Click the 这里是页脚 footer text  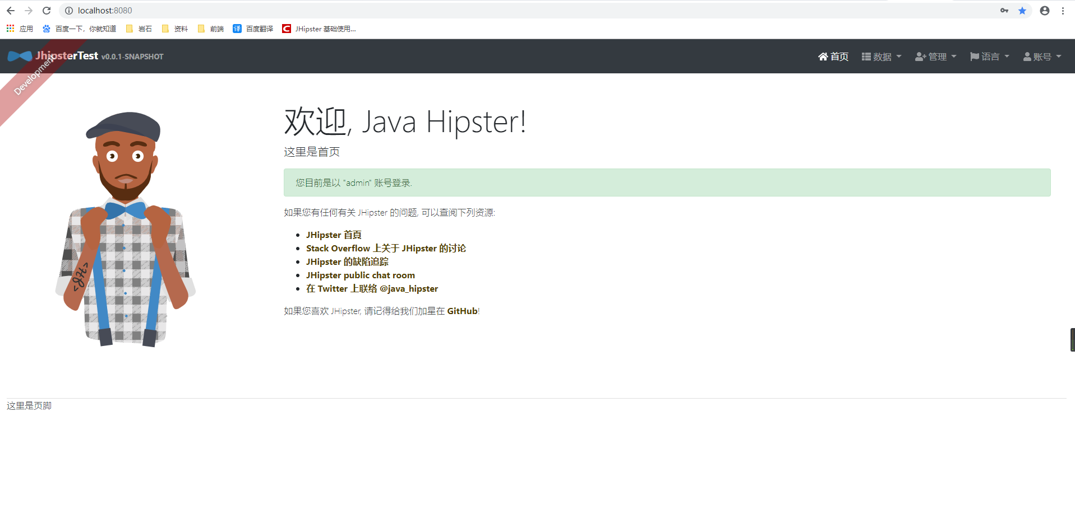tap(29, 405)
